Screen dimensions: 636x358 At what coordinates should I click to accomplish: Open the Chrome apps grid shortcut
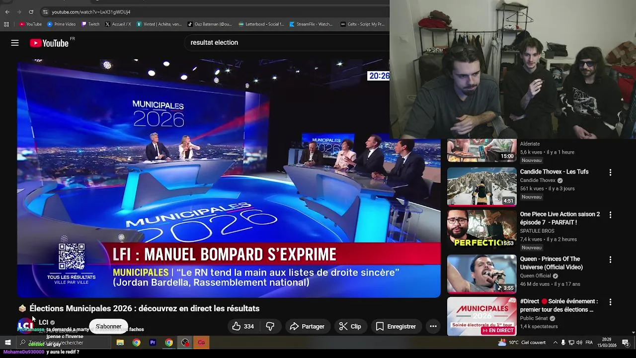coord(6,24)
